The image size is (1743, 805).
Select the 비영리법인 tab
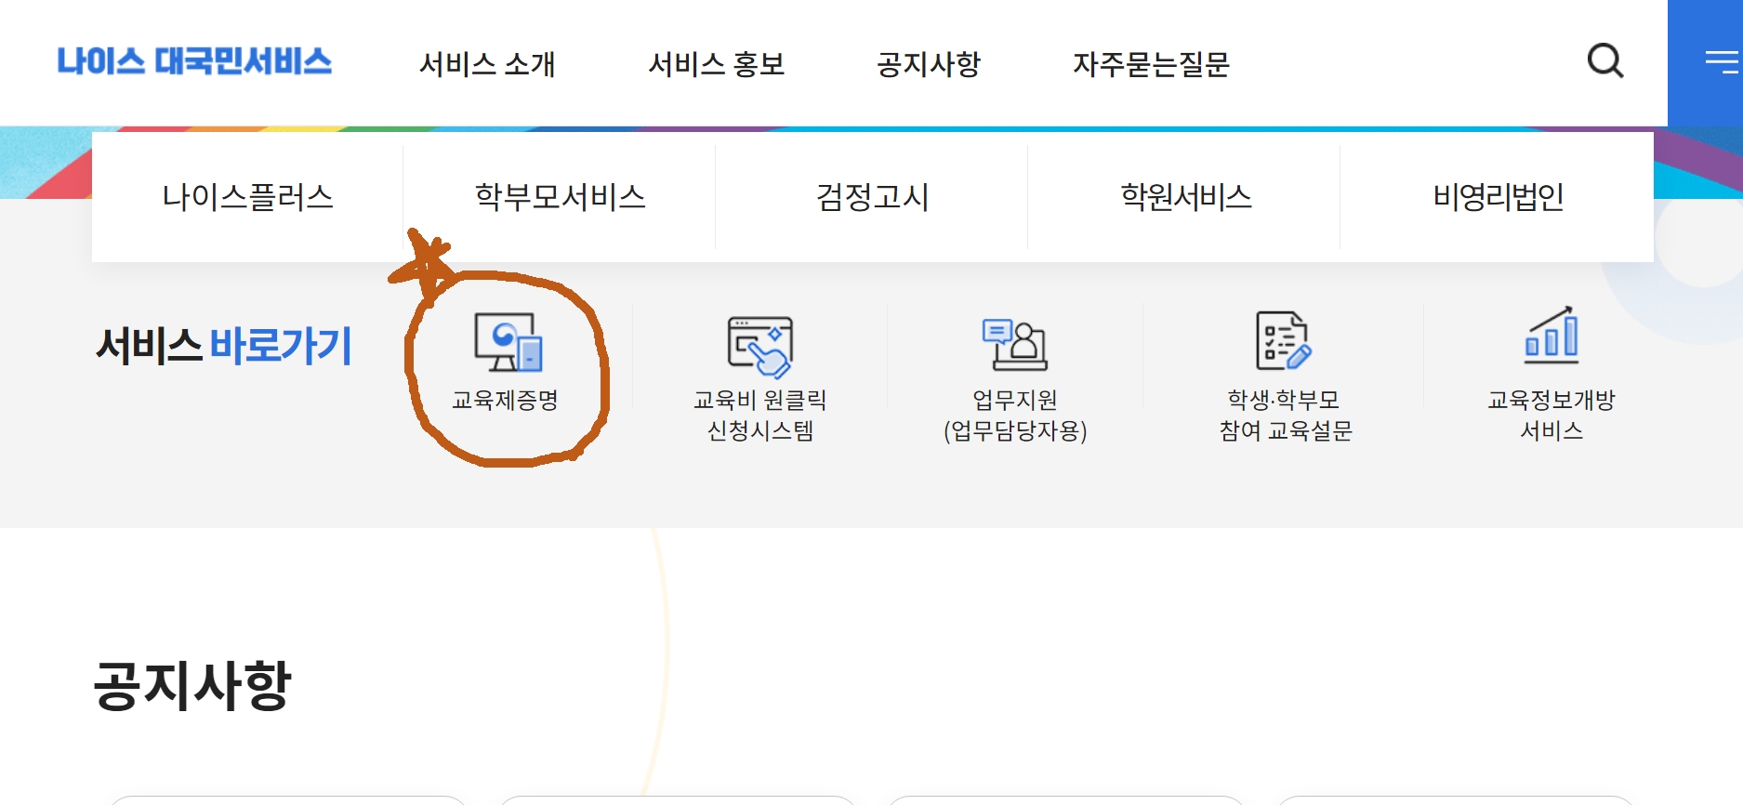click(x=1498, y=197)
